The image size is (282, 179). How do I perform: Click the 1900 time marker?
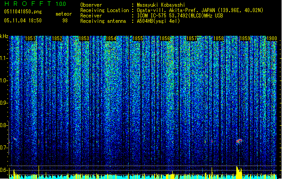point(272,38)
